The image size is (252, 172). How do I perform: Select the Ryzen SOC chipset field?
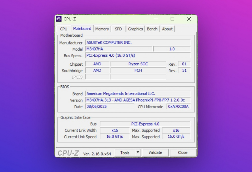tap(138, 64)
